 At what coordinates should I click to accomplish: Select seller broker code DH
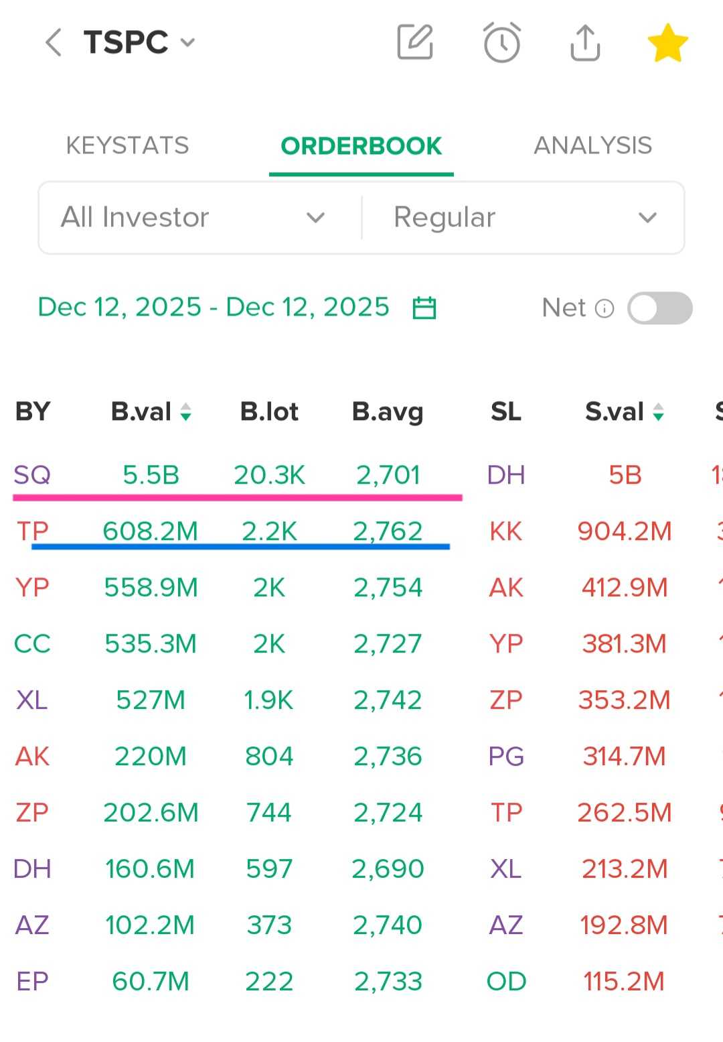coord(506,475)
